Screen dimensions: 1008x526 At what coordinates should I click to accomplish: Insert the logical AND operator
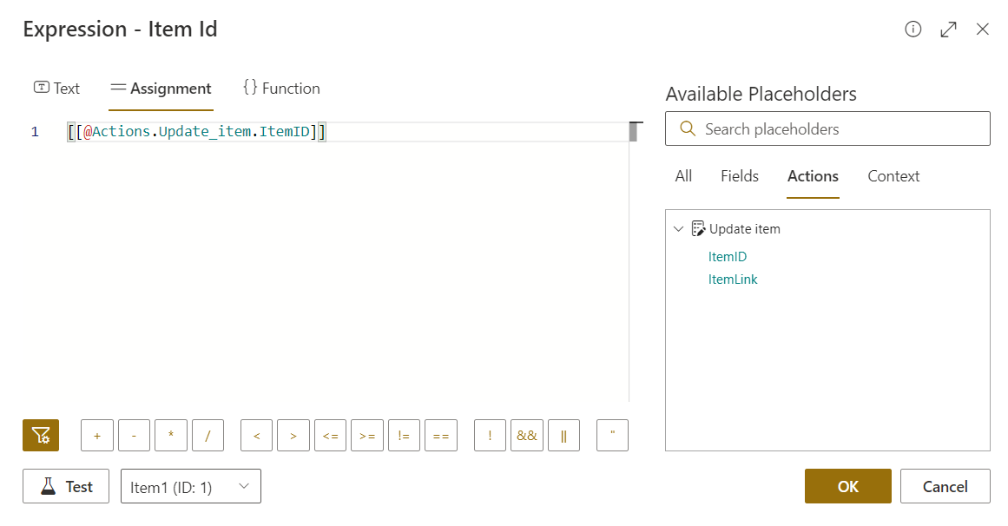click(x=527, y=436)
